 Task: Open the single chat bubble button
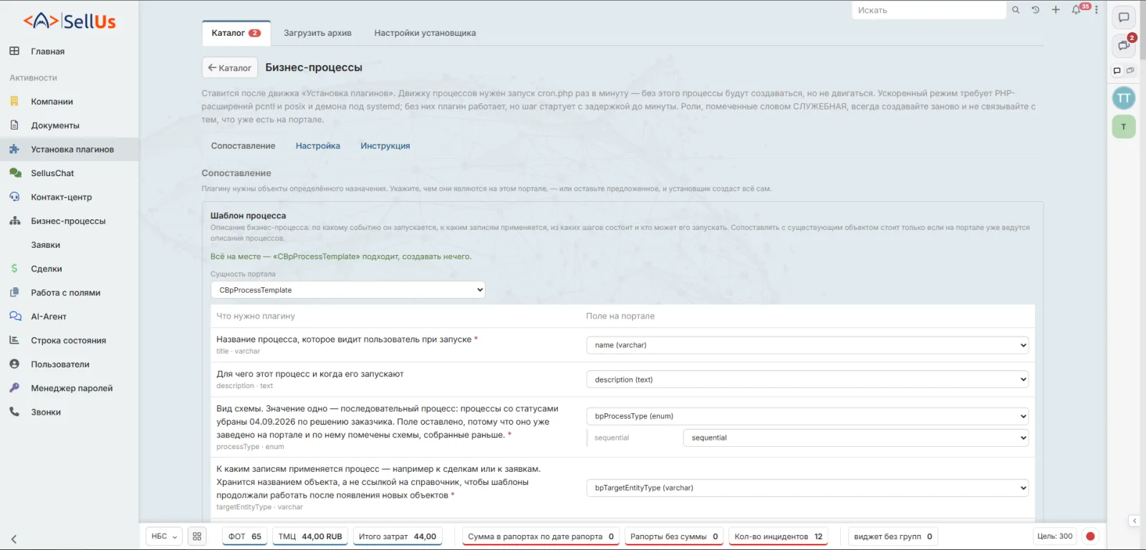[x=1124, y=18]
